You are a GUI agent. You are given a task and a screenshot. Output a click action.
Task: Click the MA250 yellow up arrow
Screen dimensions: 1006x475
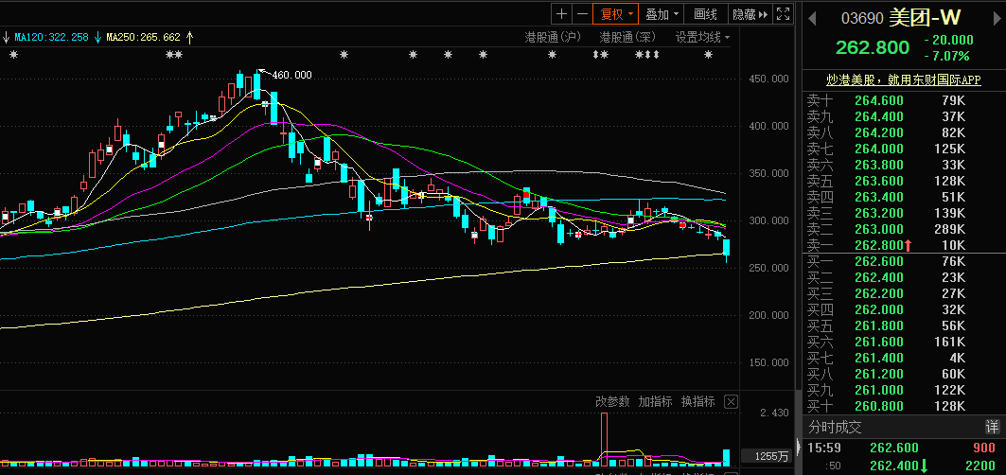189,37
